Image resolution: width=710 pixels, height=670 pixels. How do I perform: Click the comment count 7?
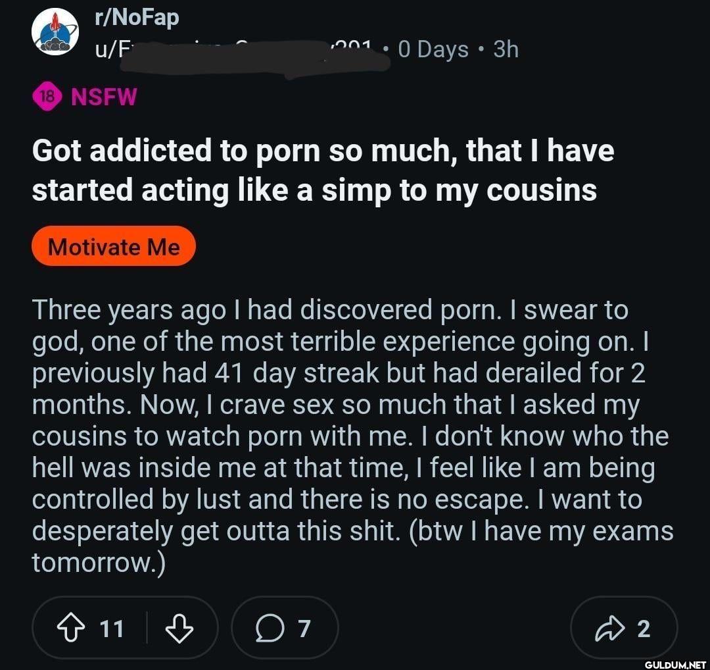[303, 629]
